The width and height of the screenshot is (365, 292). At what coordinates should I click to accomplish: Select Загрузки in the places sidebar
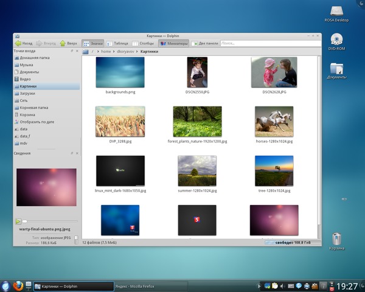click(27, 94)
